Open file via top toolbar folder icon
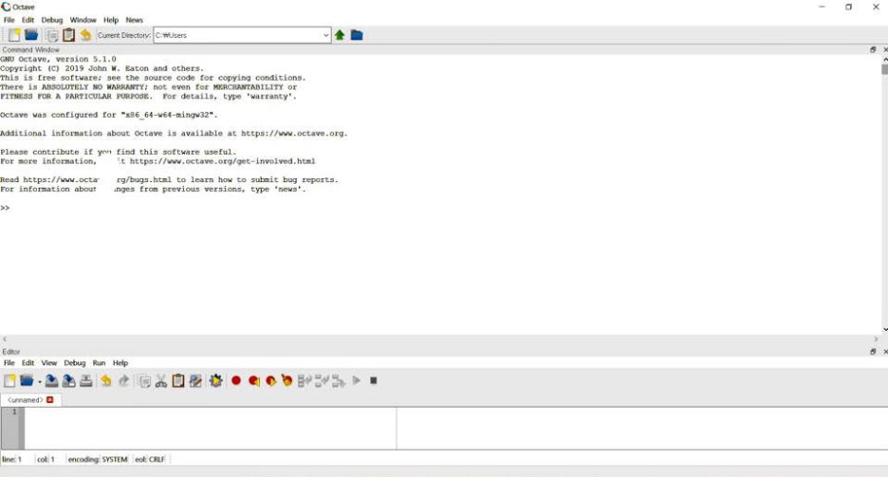 pyautogui.click(x=31, y=35)
